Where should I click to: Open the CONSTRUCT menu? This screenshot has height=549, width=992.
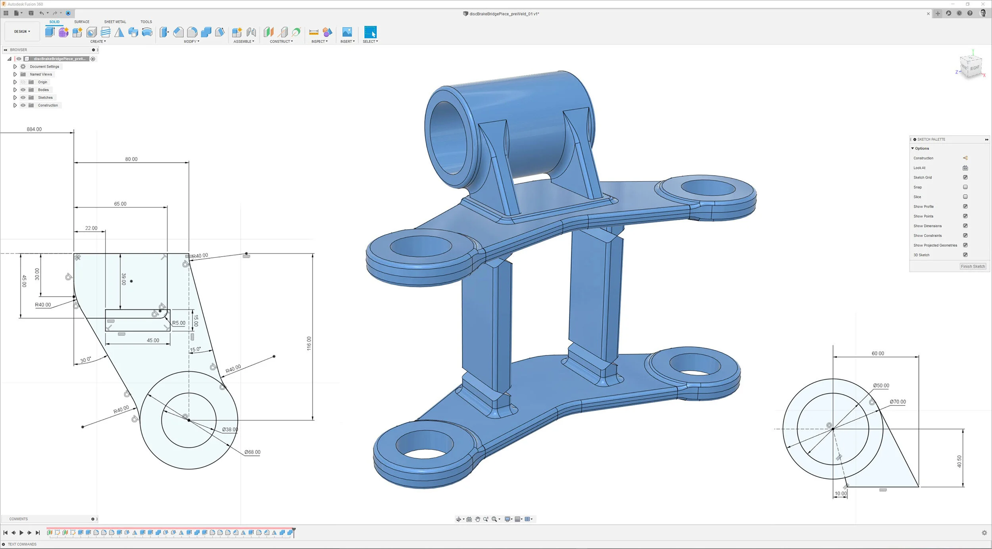[x=281, y=42]
